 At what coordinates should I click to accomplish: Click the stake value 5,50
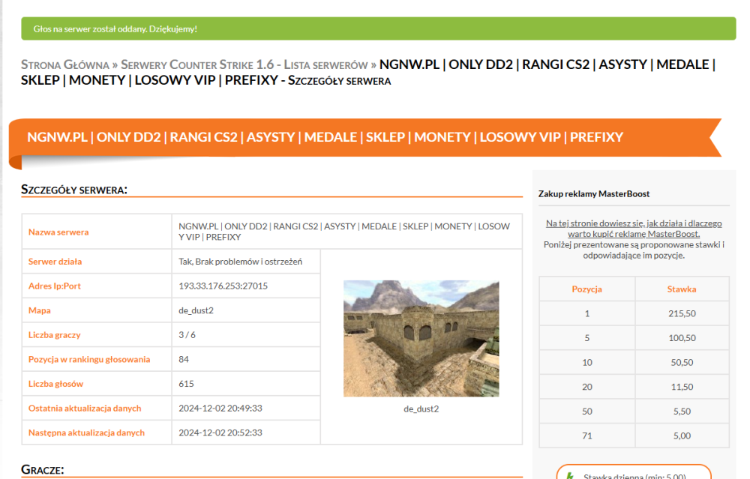click(x=682, y=411)
